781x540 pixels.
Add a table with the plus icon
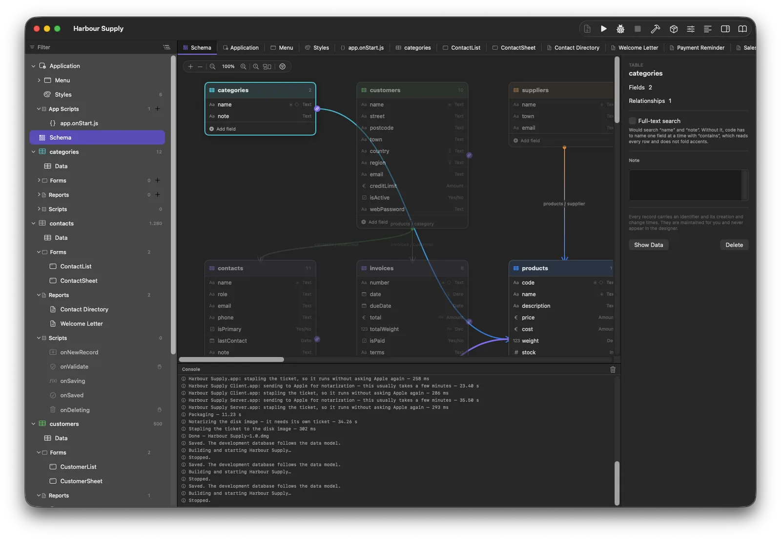pos(190,66)
